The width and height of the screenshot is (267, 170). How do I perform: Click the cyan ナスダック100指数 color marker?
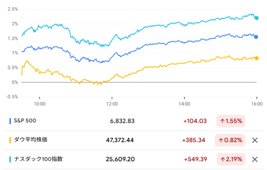coord(10,159)
